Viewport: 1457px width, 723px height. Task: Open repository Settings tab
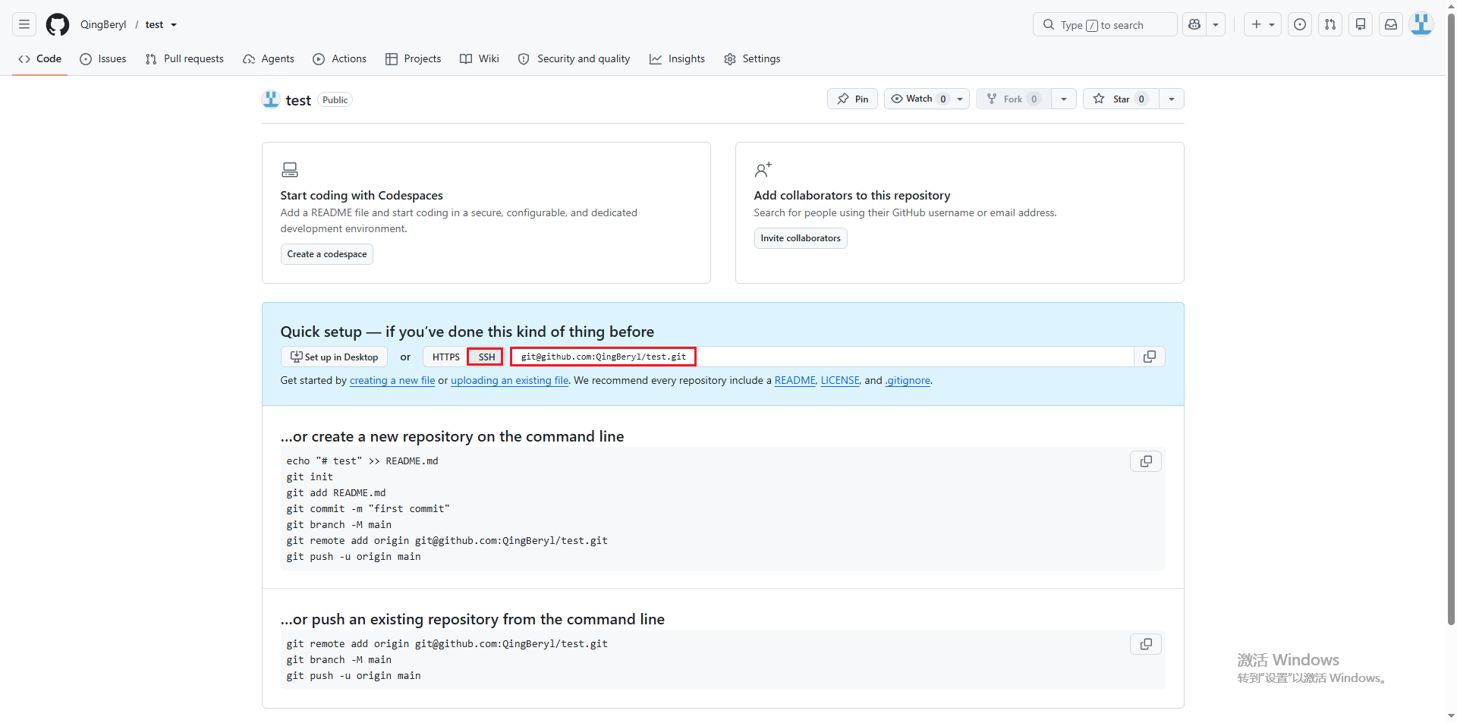[752, 58]
